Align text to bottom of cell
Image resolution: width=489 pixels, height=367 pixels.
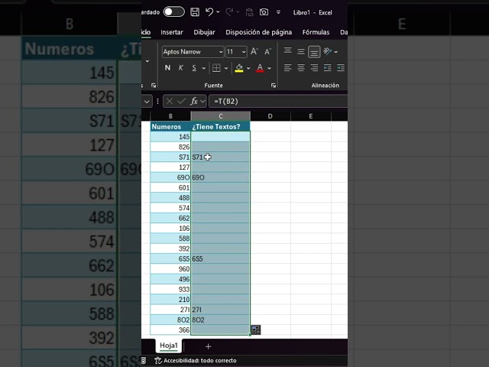314,52
